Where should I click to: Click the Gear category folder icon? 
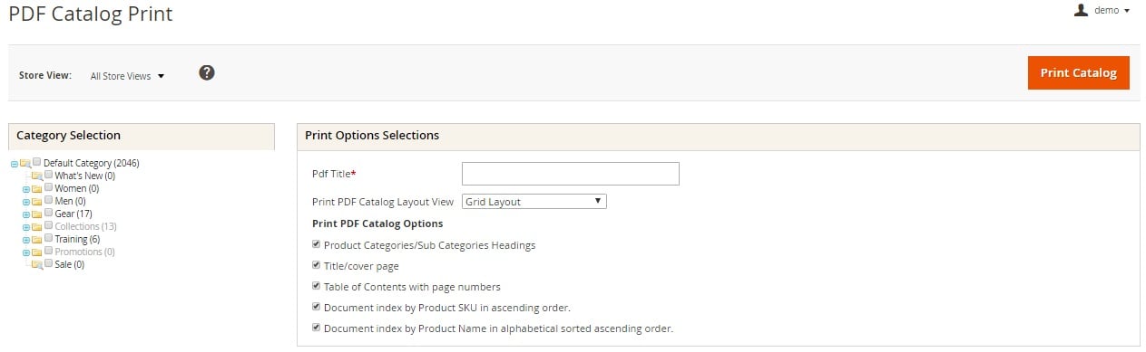click(37, 214)
